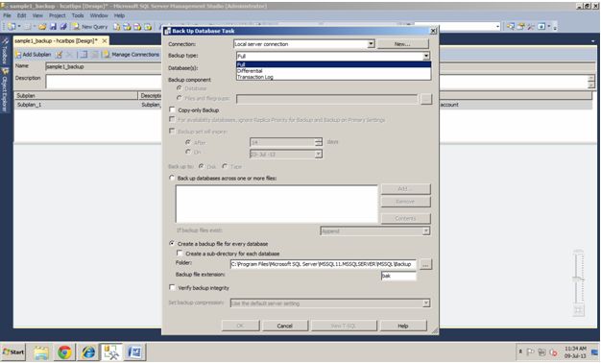Select the Database backup component radio
This screenshot has height=363, width=601.
tap(180, 88)
